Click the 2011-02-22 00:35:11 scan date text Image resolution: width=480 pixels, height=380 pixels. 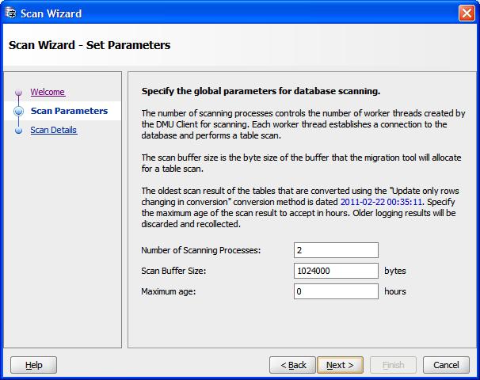tap(381, 202)
